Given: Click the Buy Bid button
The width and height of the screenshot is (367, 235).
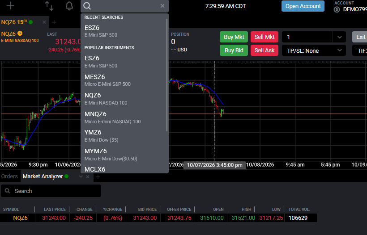Looking at the screenshot, I should pos(234,50).
